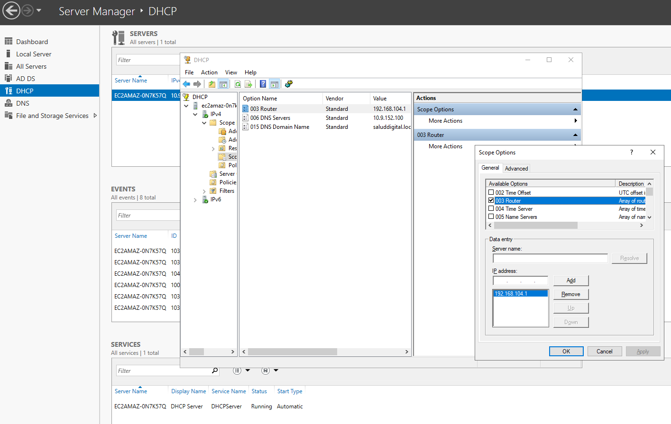Toggle Show/Hide Action Pane toolbar icon

click(x=274, y=84)
